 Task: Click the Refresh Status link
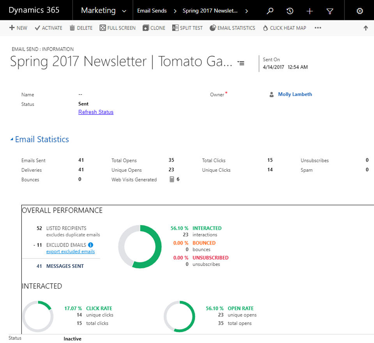pos(96,112)
